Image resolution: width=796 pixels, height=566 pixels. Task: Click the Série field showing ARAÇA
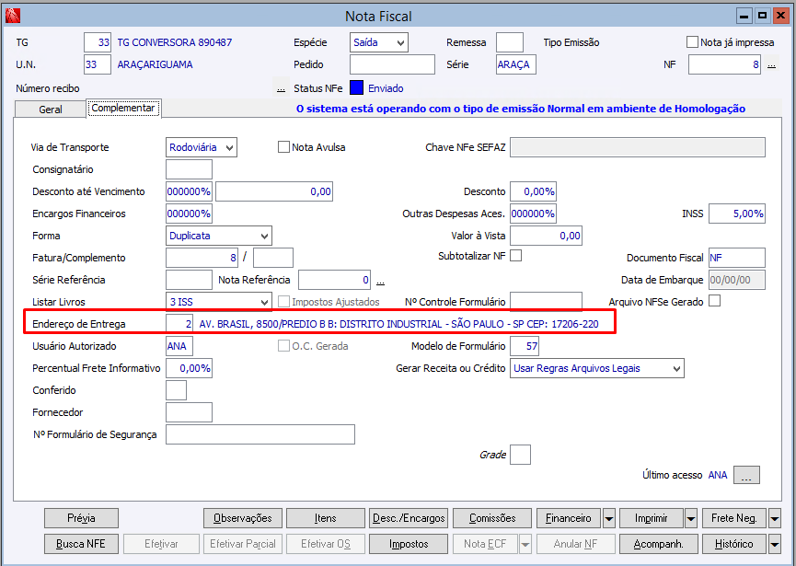coord(516,65)
